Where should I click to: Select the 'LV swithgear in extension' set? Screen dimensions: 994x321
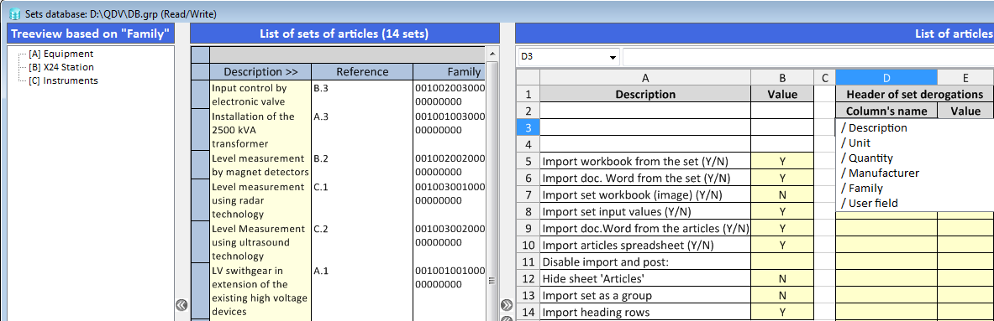(x=260, y=291)
